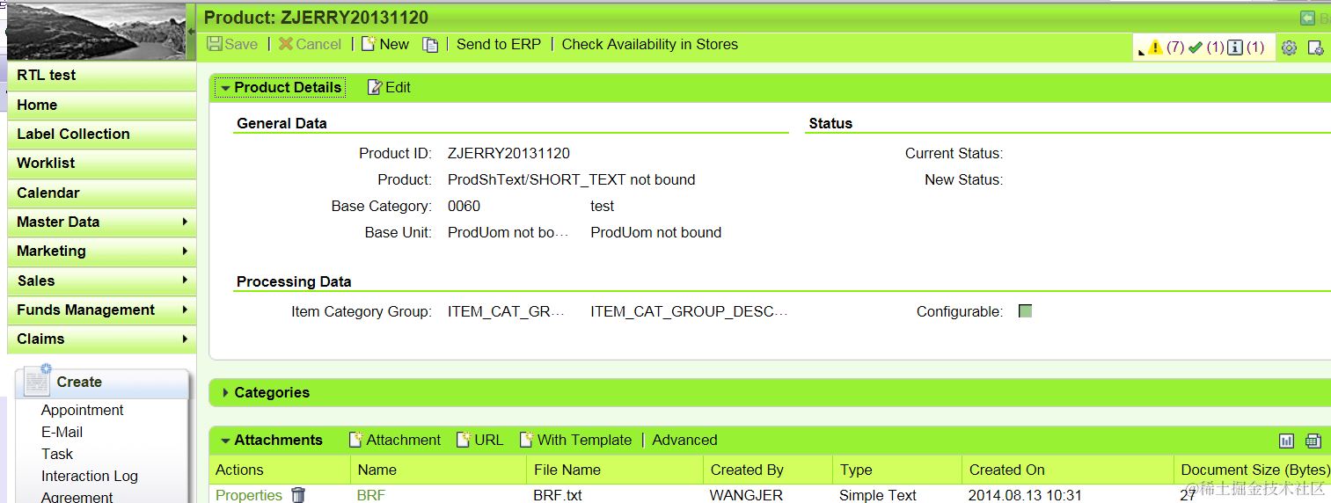The image size is (1331, 503).
Task: Click the Simple Text type cell
Action: [x=878, y=495]
